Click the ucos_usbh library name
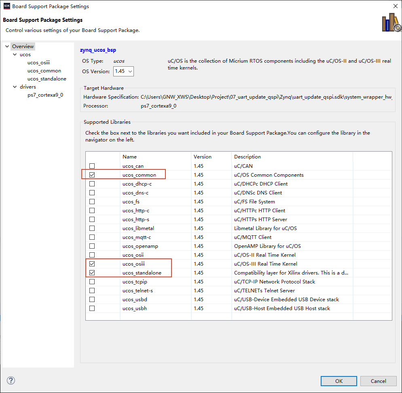 pos(135,308)
